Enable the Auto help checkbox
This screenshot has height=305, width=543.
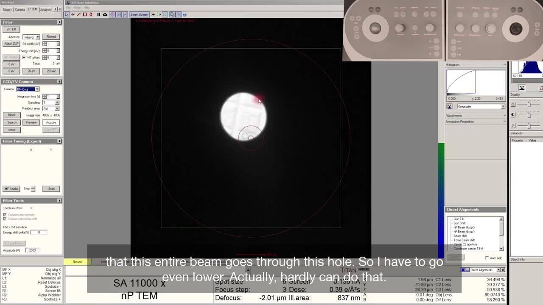pos(487,258)
